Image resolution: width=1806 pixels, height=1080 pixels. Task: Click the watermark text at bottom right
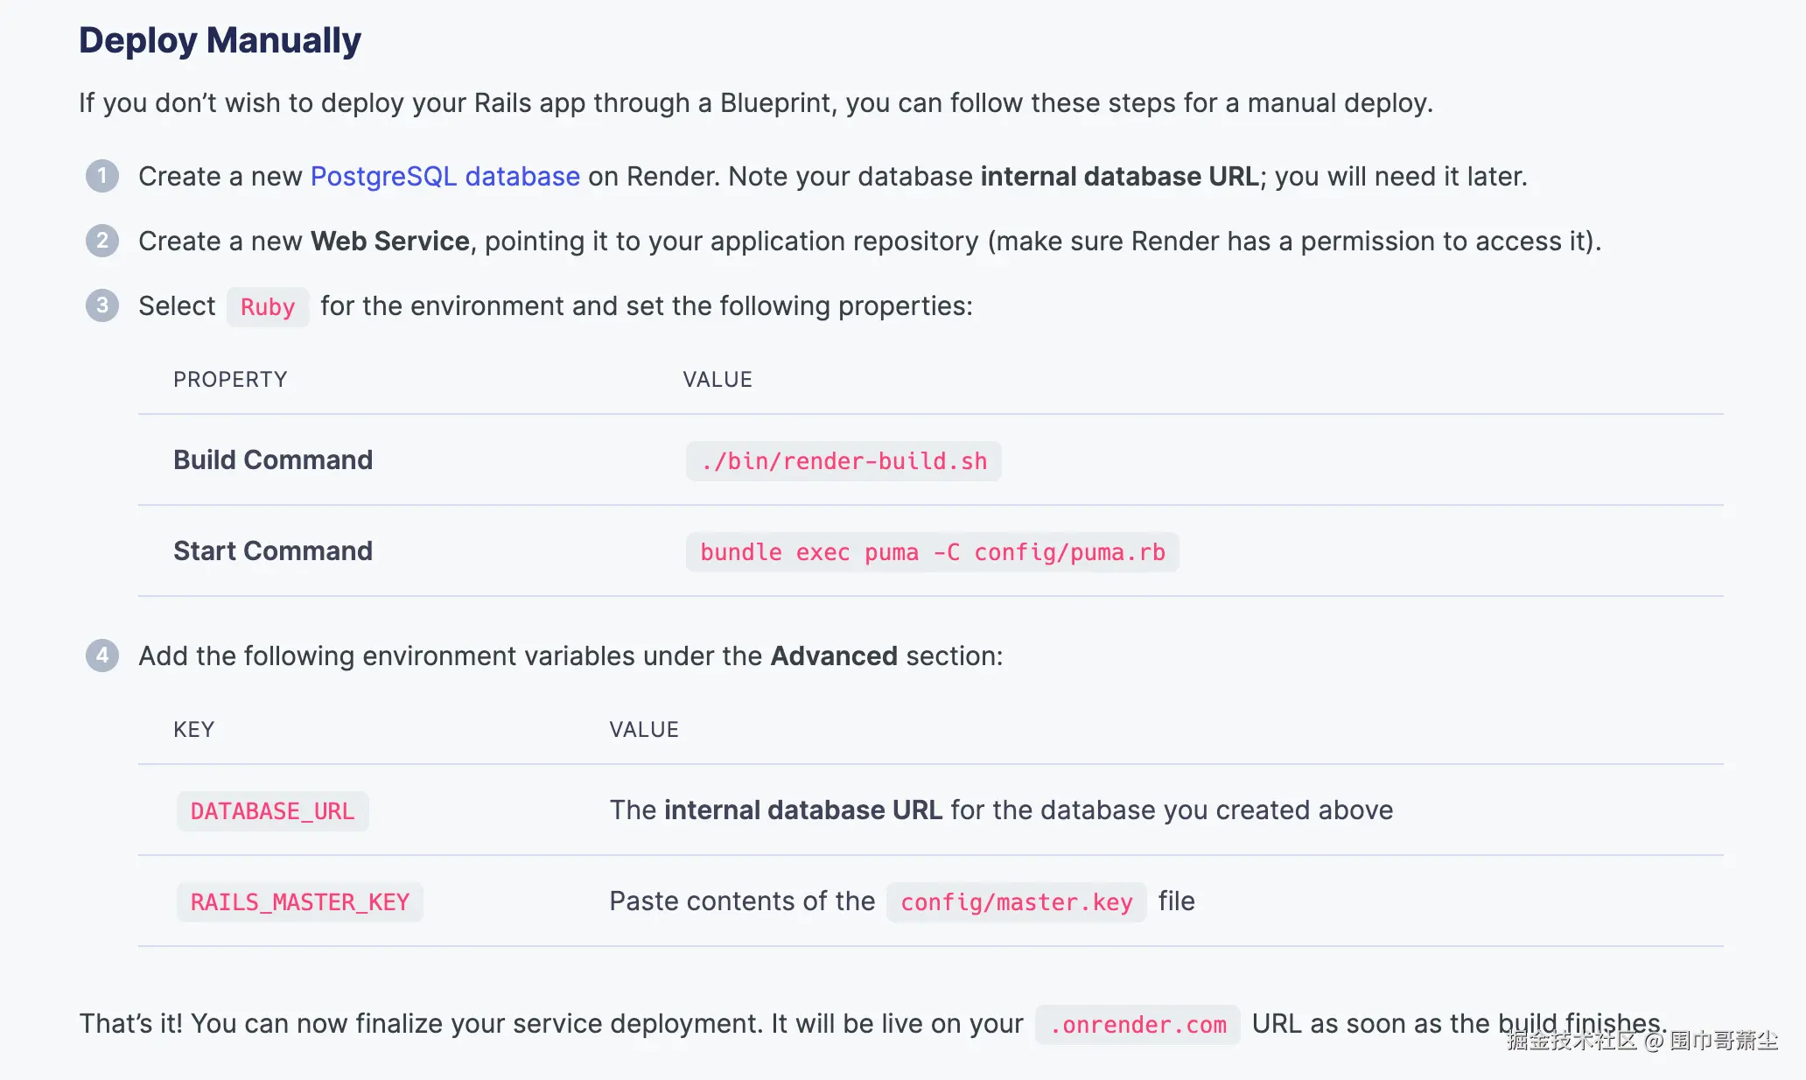(x=1641, y=1041)
